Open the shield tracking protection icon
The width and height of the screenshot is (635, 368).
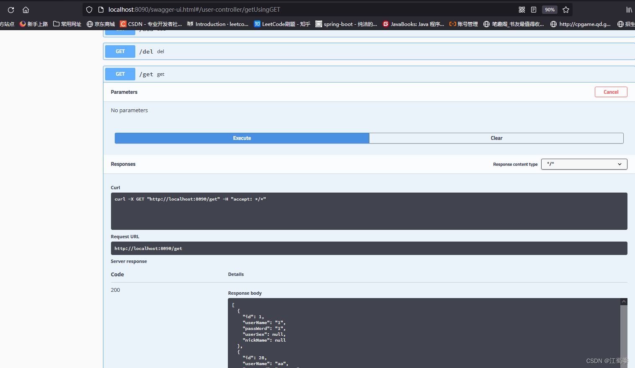pos(89,10)
